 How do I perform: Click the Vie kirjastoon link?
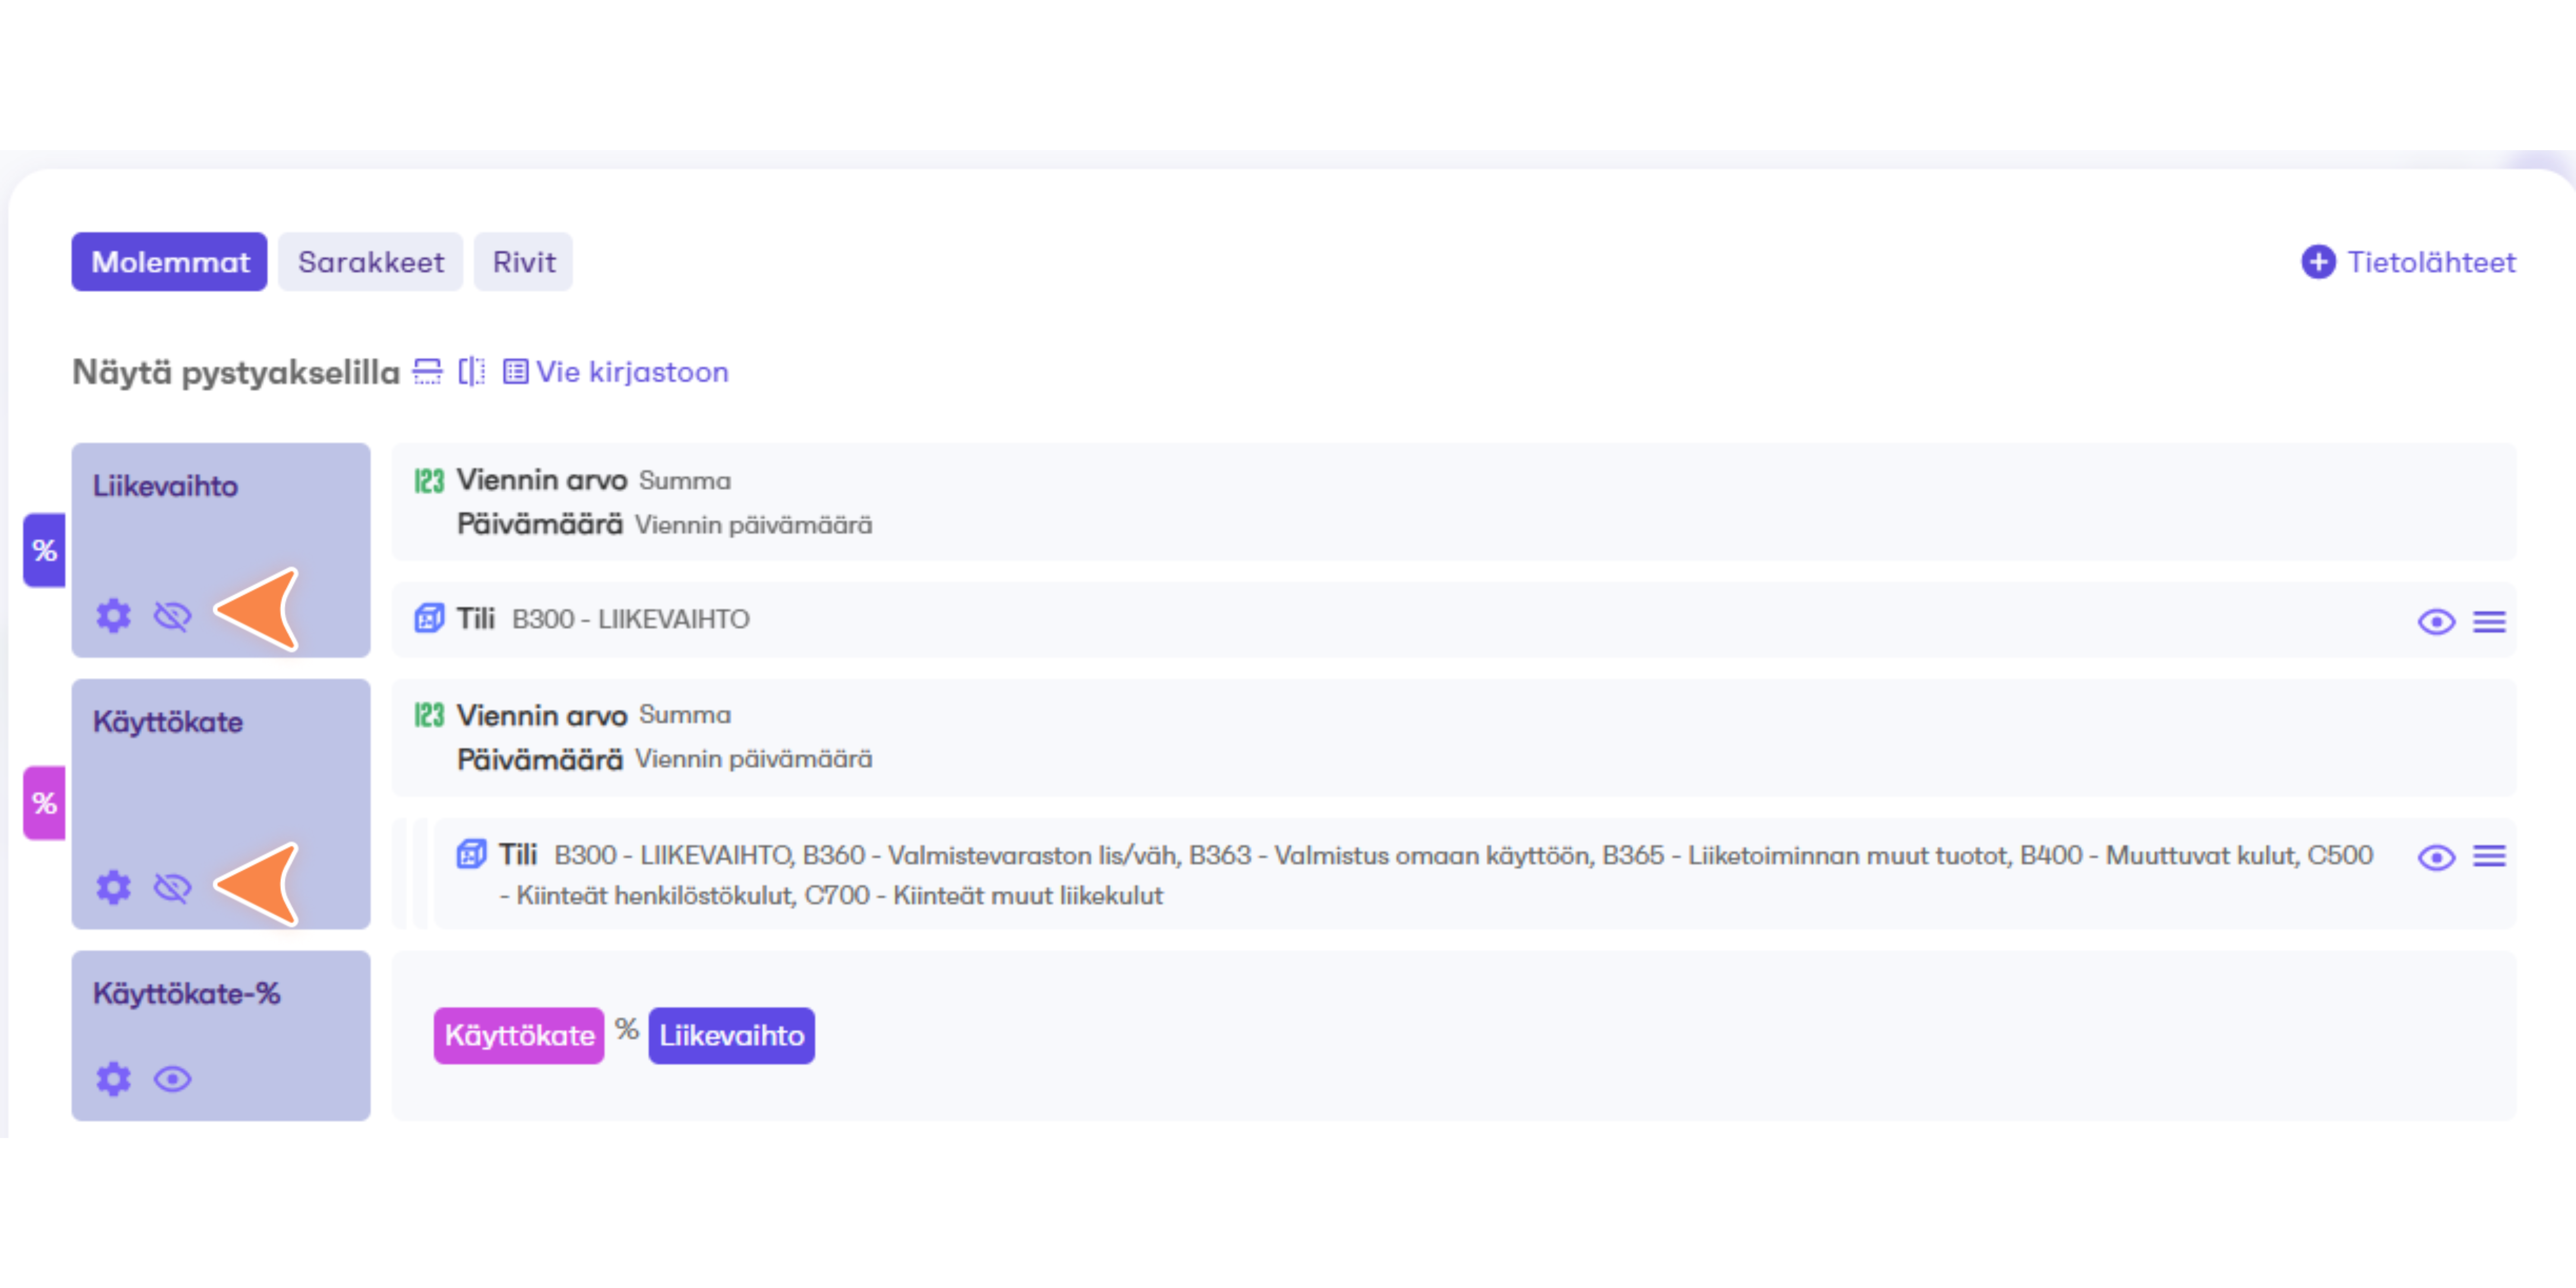[x=632, y=372]
